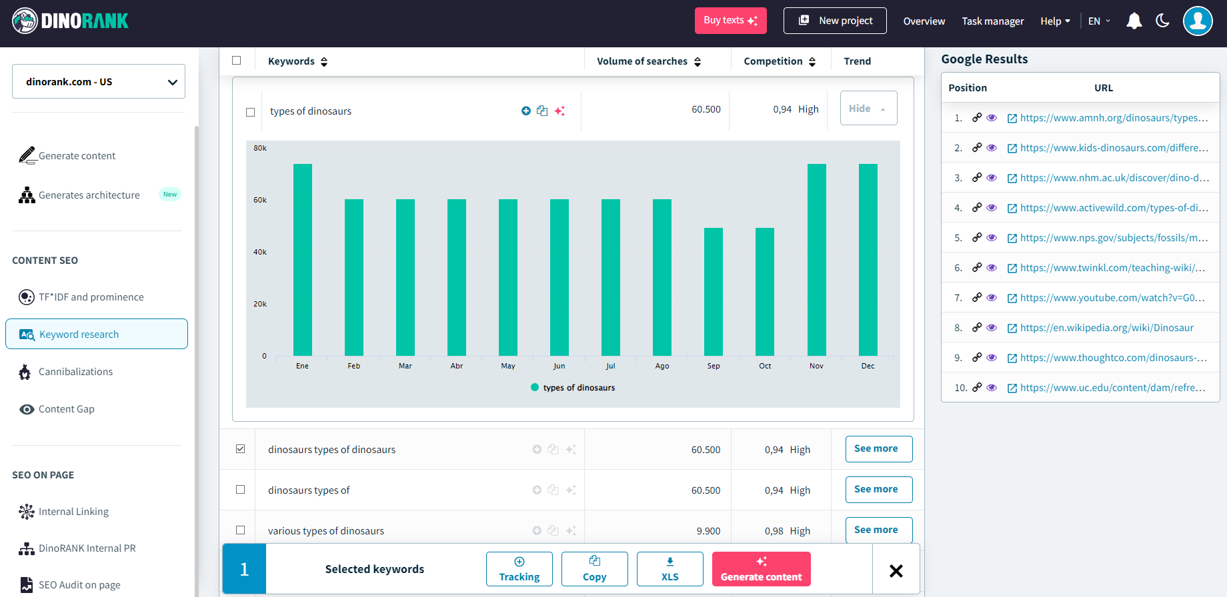Image resolution: width=1227 pixels, height=597 pixels.
Task: Uncheck the dinosaurs types of dinosaurs checkbox
Action: click(241, 449)
